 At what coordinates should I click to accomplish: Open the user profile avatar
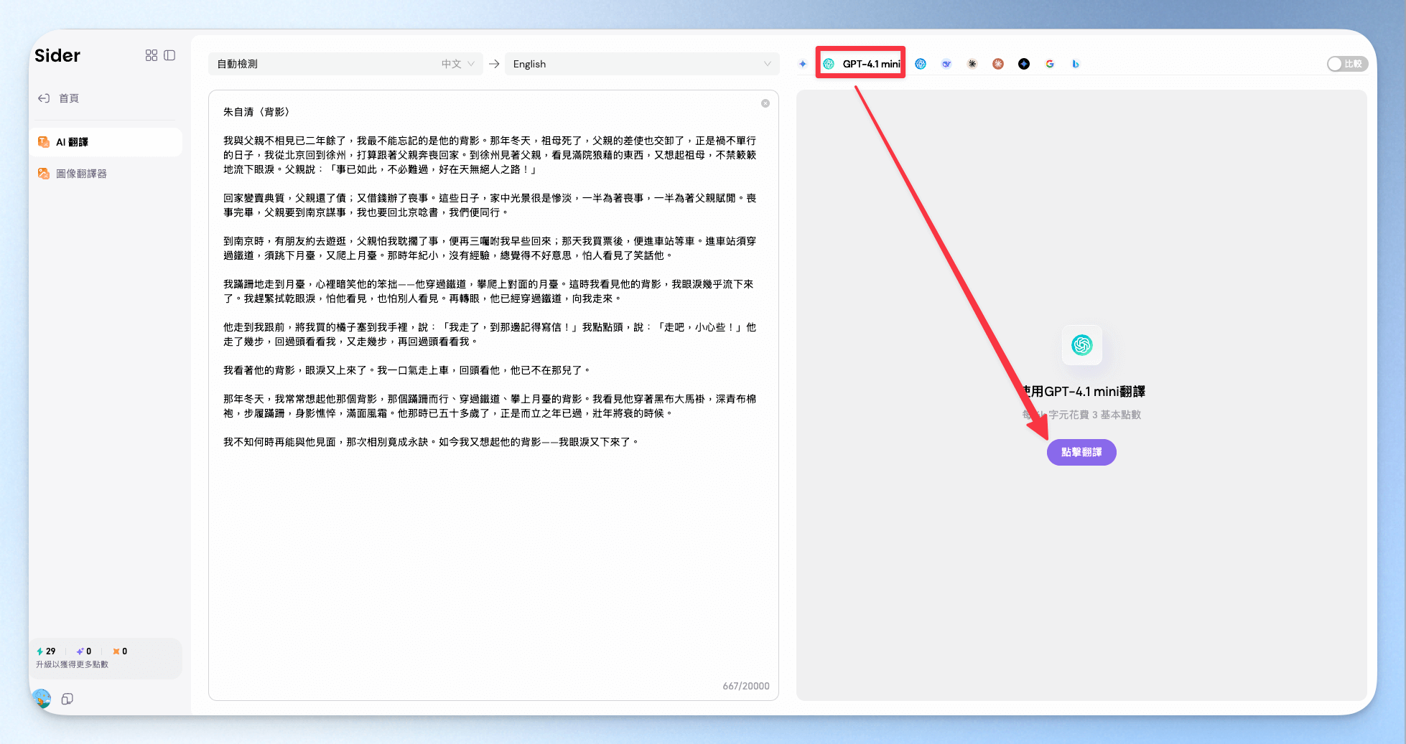(x=42, y=698)
